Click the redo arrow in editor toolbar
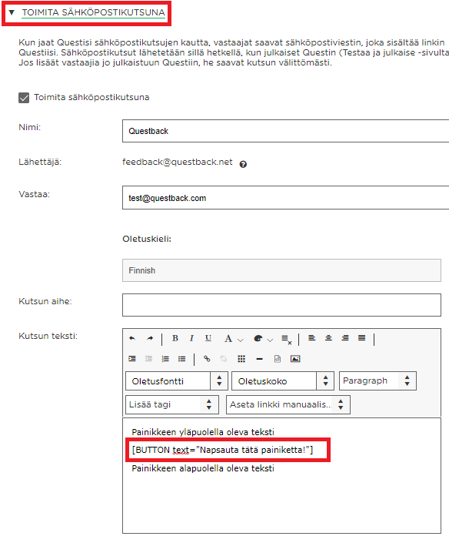Viewport: 449px width, 543px height. point(150,338)
